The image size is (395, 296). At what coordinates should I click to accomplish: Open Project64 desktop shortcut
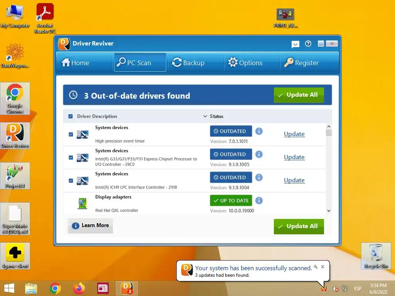tap(15, 176)
